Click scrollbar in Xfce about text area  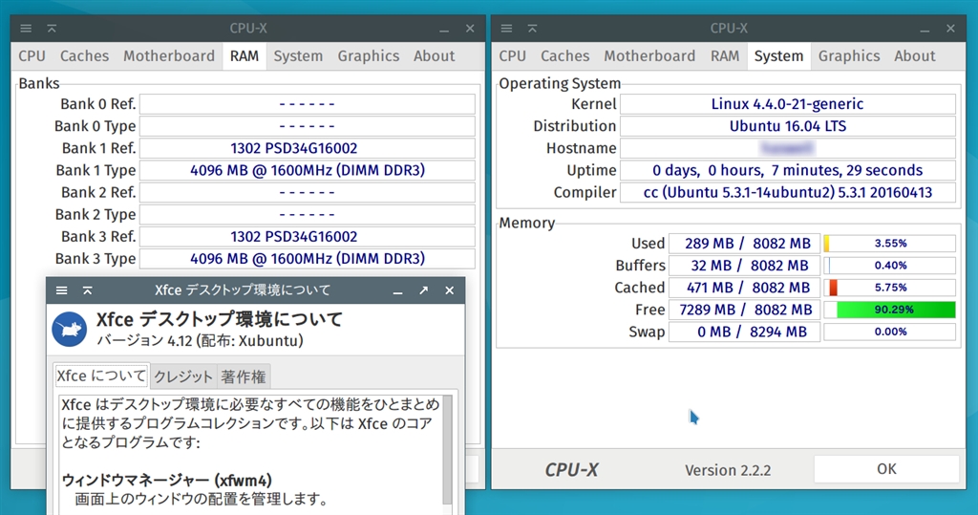tap(447, 449)
